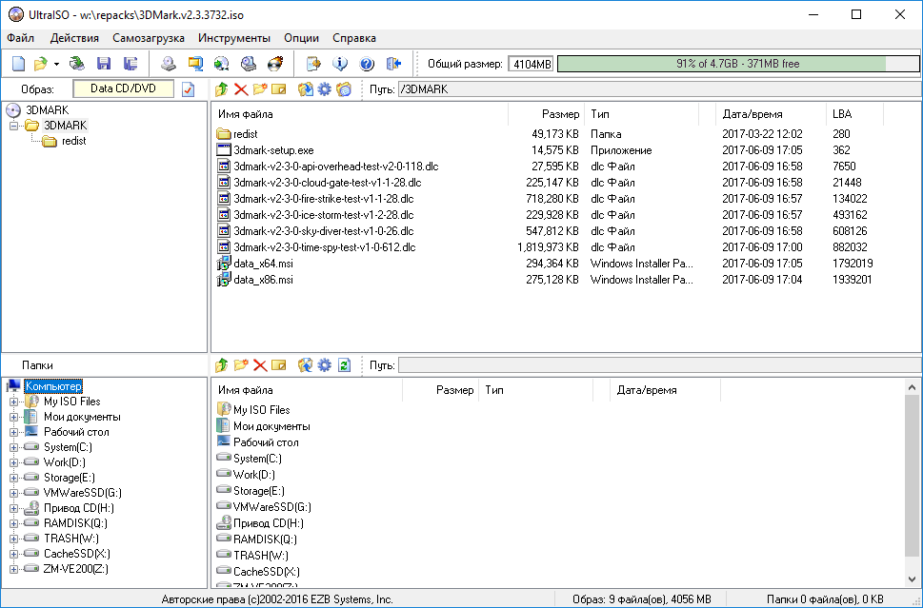Open the Действия menu
923x608 pixels.
tap(74, 38)
